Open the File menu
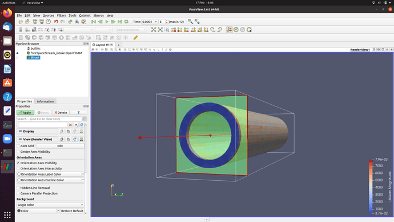 pos(19,15)
